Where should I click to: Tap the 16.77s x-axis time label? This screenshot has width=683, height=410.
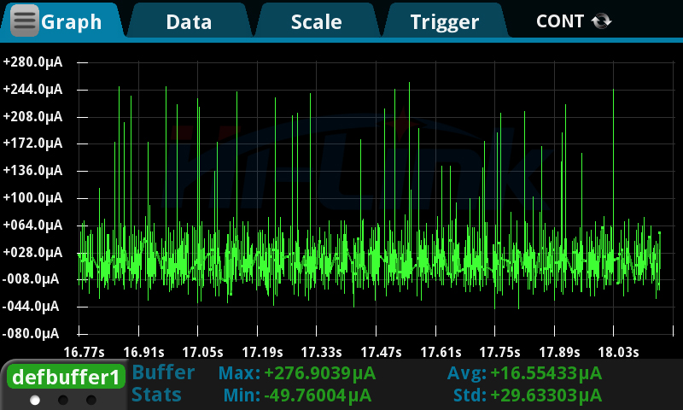tap(84, 351)
